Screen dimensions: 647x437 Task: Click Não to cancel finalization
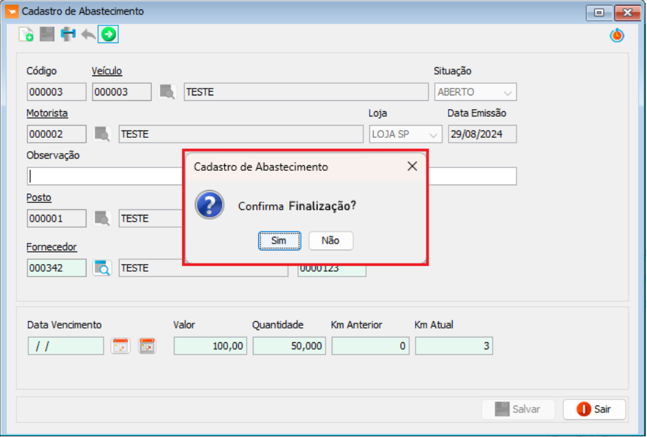(x=330, y=241)
